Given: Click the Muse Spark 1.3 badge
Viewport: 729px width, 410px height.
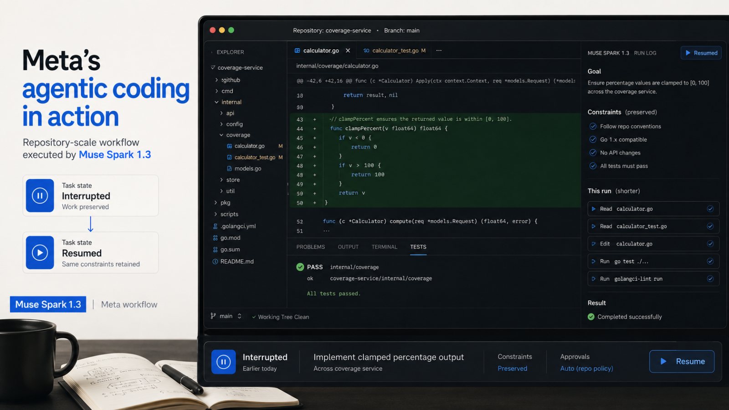Looking at the screenshot, I should click(x=48, y=304).
